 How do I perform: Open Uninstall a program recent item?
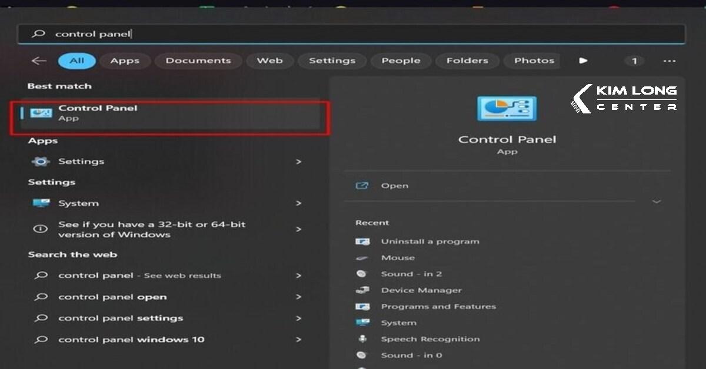pyautogui.click(x=429, y=241)
